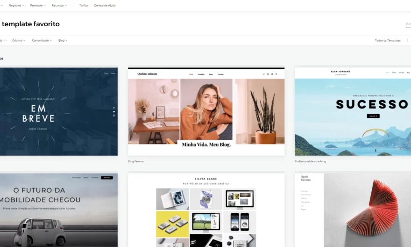Select Todos os Templates tab
This screenshot has height=247, width=411.
pos(387,41)
